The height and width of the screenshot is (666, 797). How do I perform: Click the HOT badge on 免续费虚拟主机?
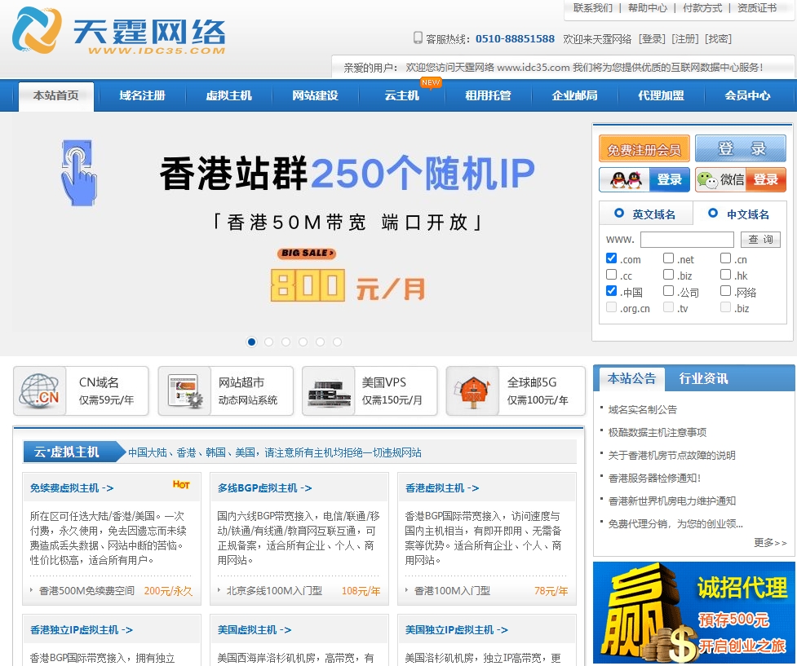click(x=181, y=485)
